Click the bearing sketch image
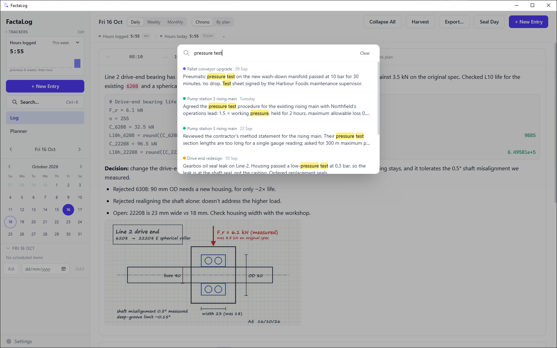Image resolution: width=557 pixels, height=348 pixels. 203,273
